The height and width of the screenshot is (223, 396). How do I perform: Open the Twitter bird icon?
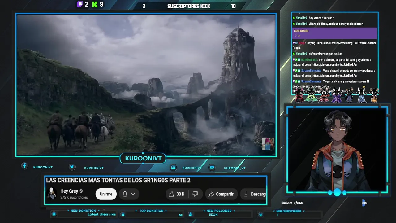click(72, 167)
